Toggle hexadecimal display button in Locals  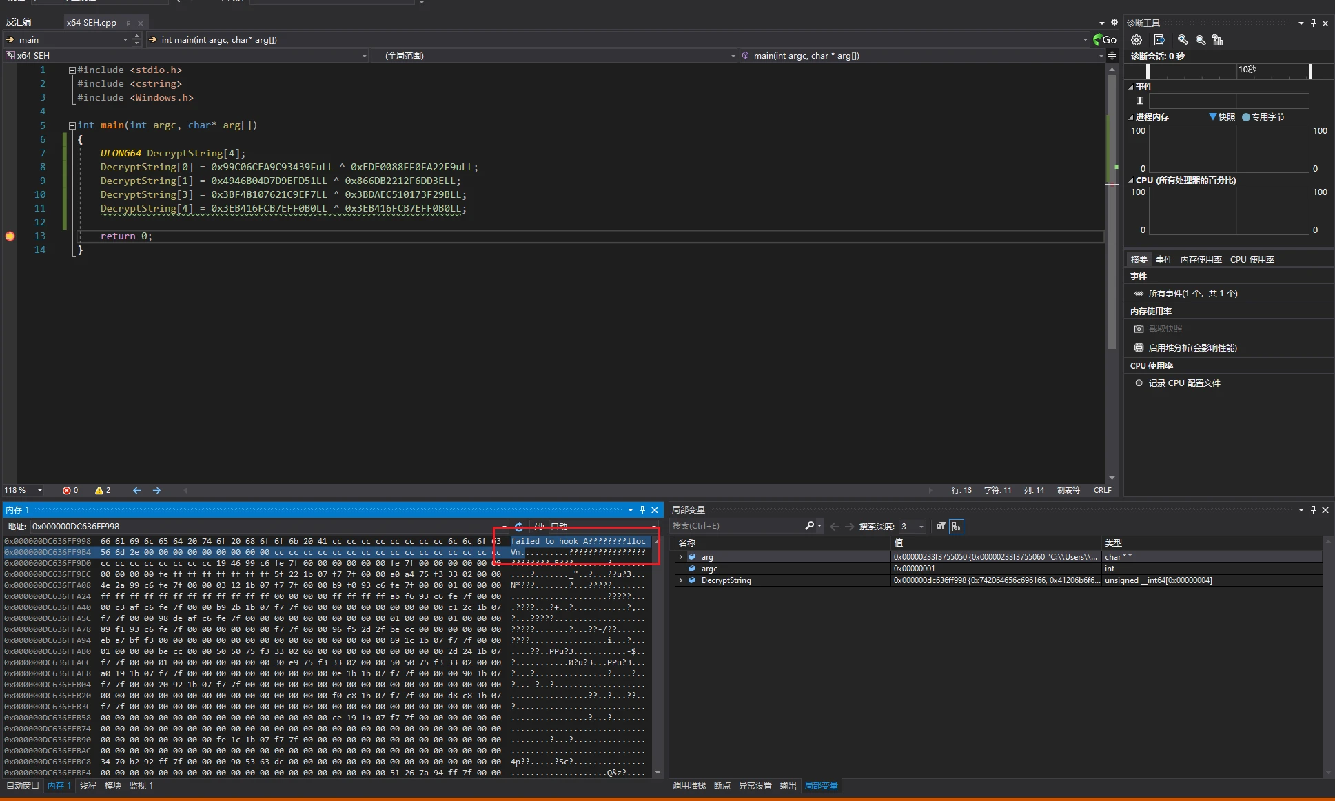tap(957, 527)
